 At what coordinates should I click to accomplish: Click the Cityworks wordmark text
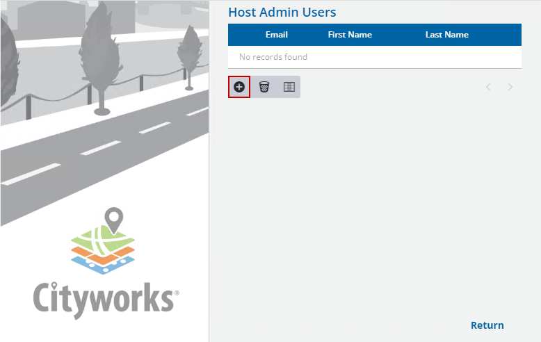click(x=104, y=300)
